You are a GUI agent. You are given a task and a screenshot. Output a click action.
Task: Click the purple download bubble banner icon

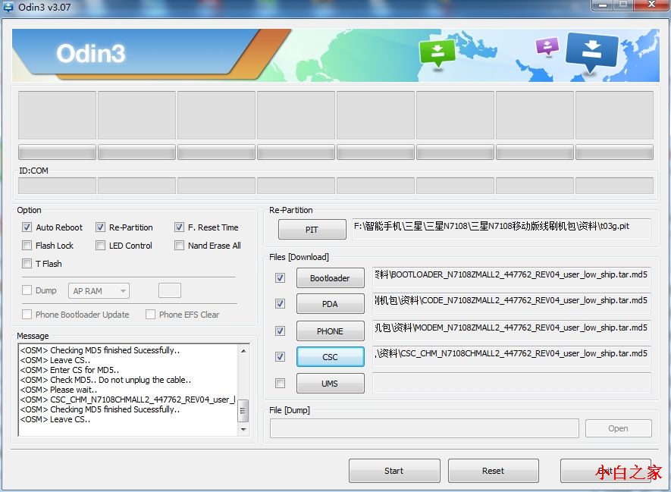pyautogui.click(x=547, y=46)
